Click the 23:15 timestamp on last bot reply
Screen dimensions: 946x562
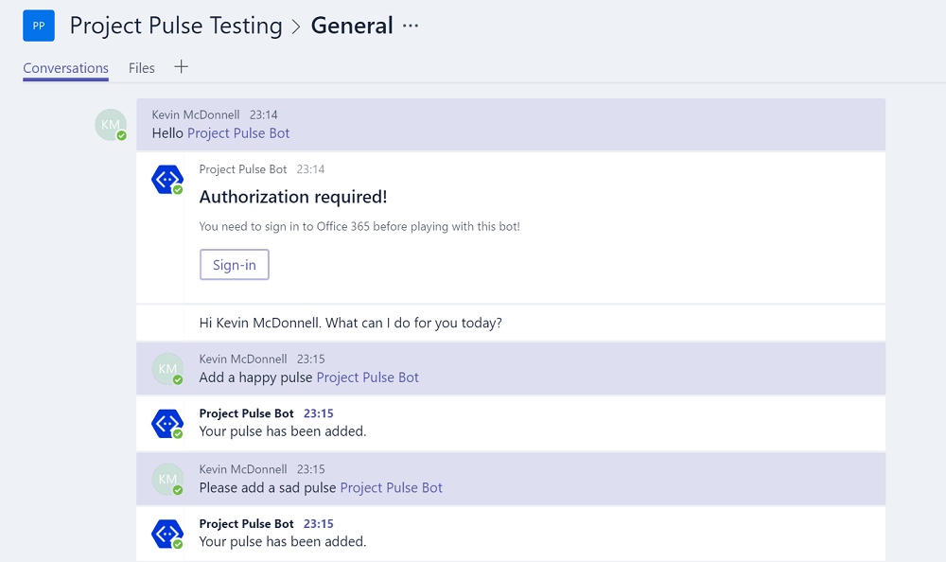pos(318,524)
